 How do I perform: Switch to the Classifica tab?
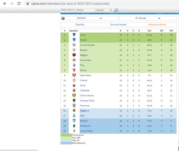tap(80, 24)
